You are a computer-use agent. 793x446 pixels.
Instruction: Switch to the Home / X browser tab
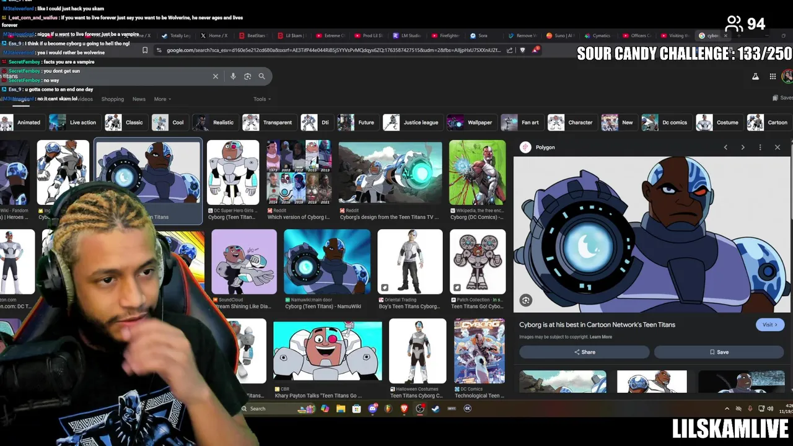point(214,36)
